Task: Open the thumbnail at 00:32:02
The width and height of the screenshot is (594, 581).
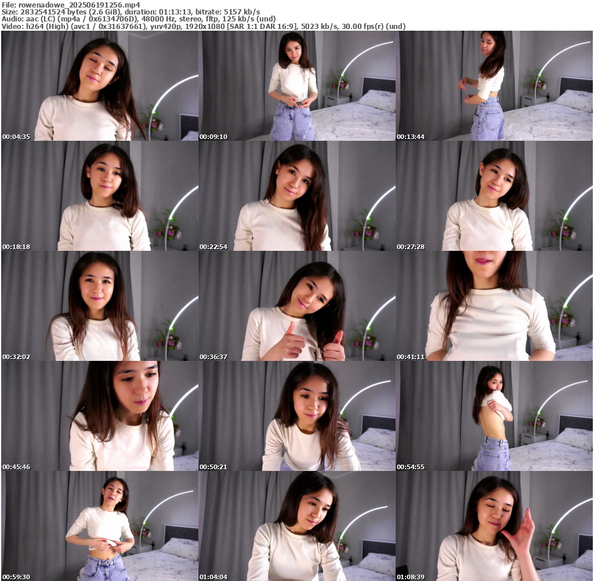Action: pyautogui.click(x=99, y=306)
